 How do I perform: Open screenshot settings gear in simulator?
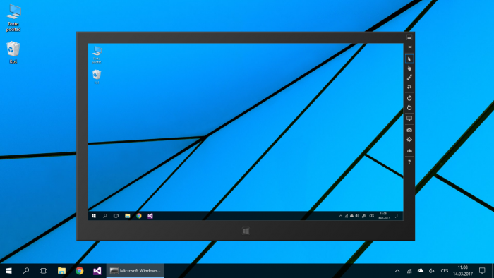(x=409, y=139)
